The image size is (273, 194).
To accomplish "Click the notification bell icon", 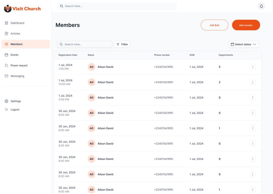I will [261, 6].
